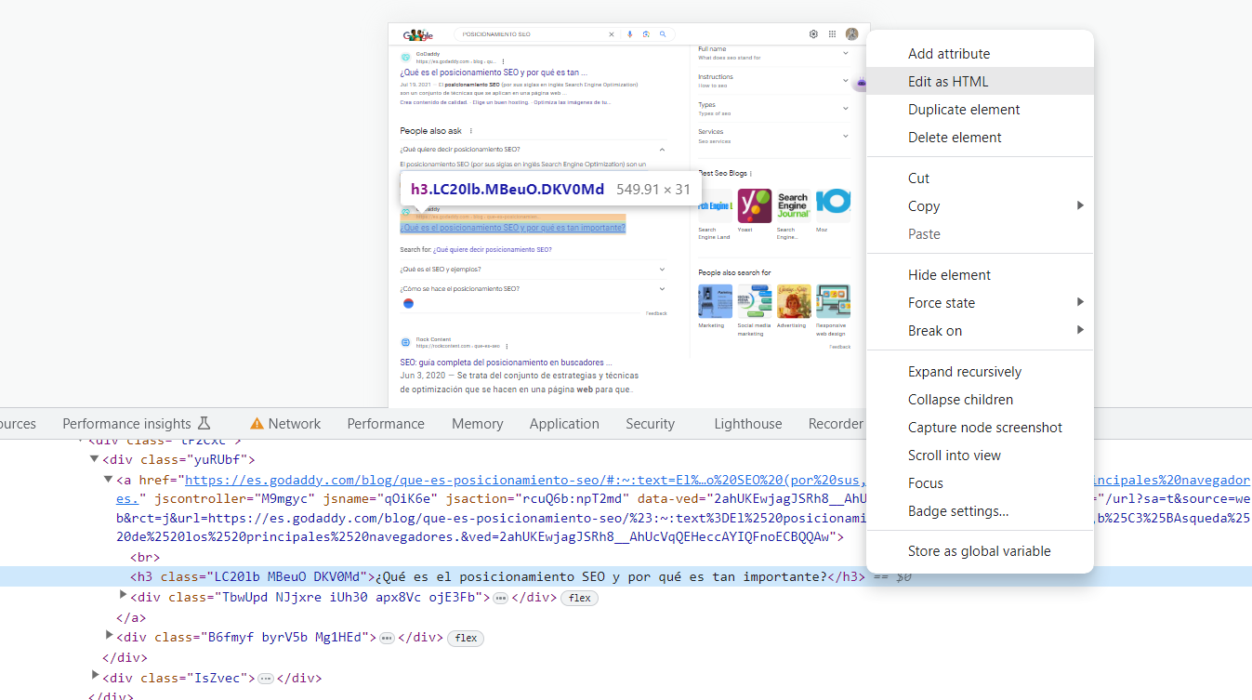The width and height of the screenshot is (1252, 700).
Task: Open three-dot menu next to People also ask
Action: (471, 131)
